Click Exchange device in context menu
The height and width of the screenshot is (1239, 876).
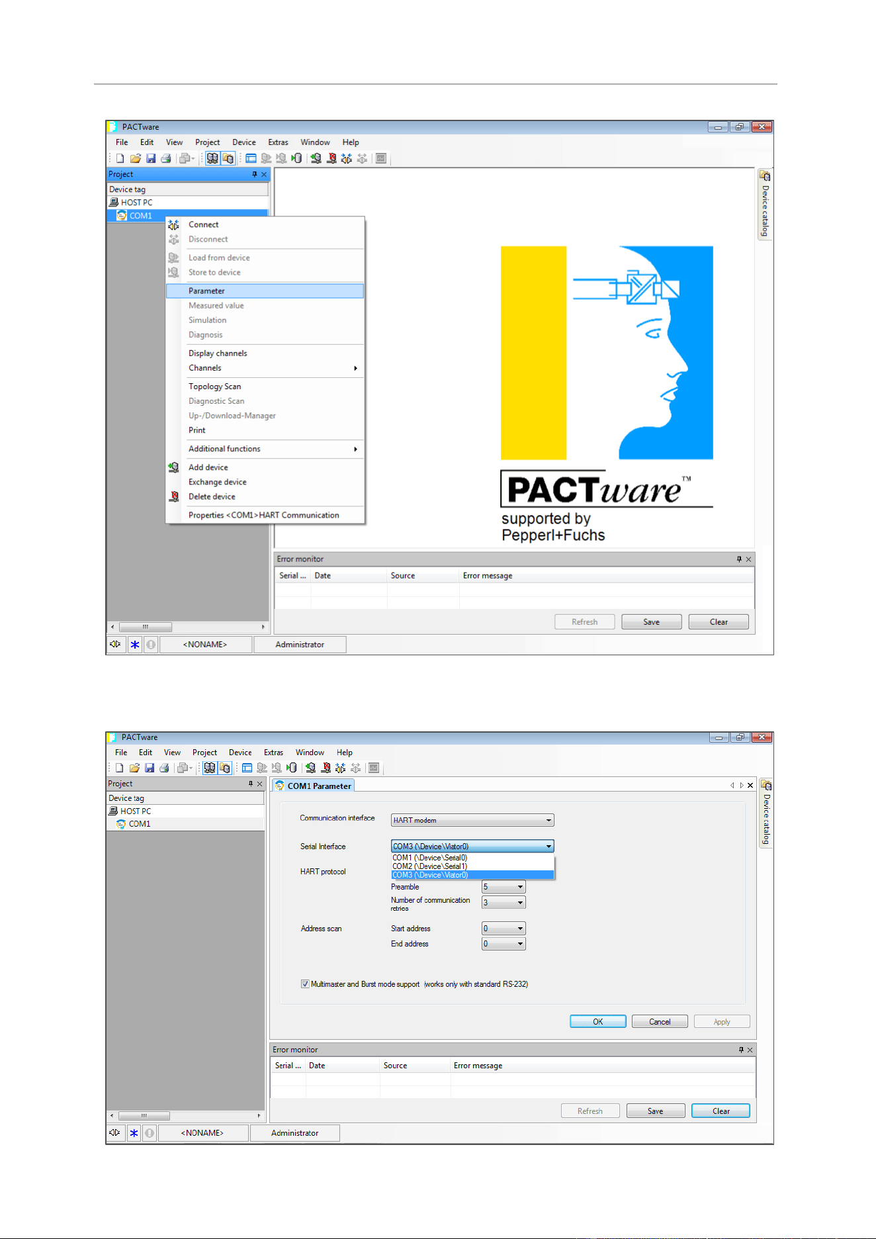coord(265,482)
